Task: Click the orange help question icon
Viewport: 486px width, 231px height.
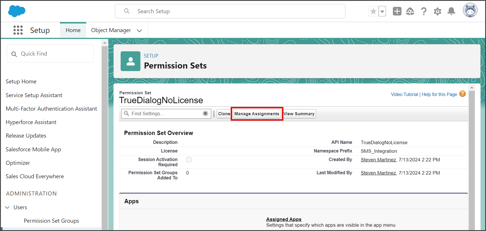Action: point(463,94)
